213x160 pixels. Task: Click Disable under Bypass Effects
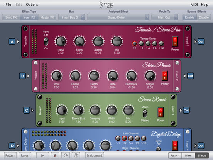click(x=204, y=17)
